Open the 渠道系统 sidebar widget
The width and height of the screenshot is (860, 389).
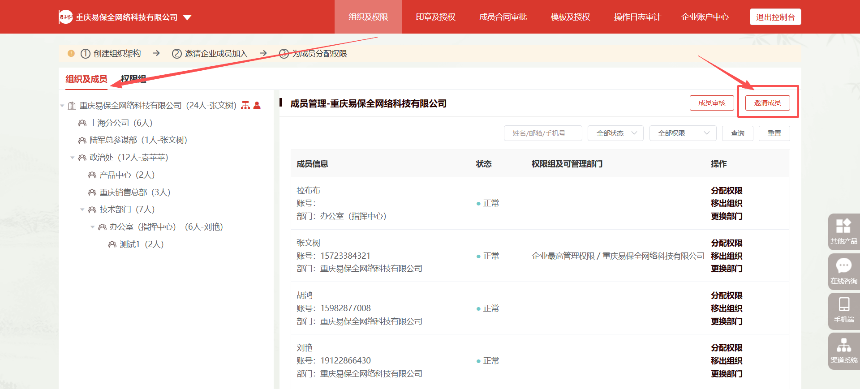coord(843,351)
